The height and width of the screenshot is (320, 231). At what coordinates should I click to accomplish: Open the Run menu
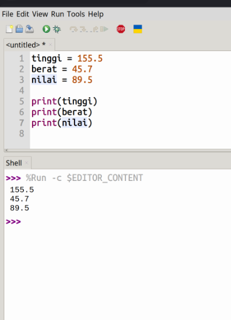[58, 14]
